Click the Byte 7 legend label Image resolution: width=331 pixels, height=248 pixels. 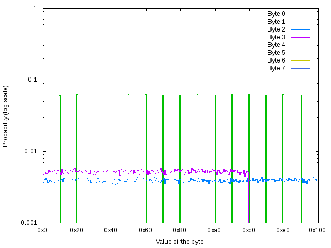276,68
